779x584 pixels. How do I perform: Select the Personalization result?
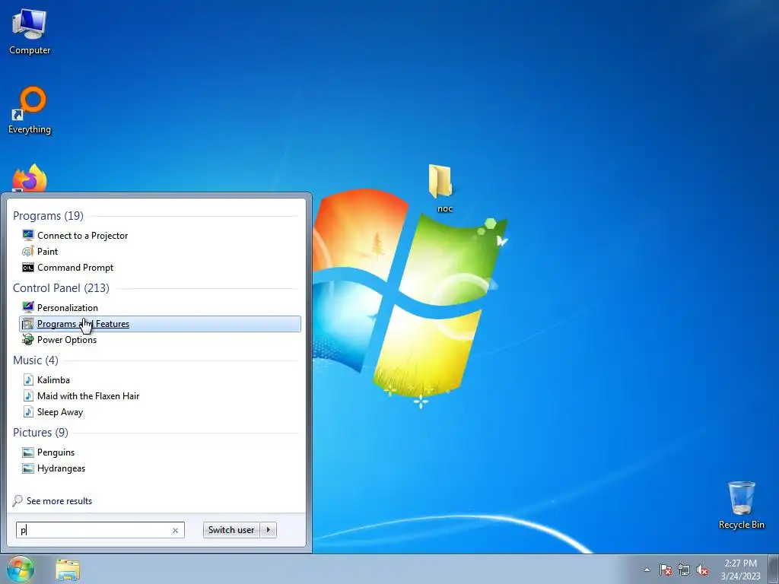(x=160, y=307)
